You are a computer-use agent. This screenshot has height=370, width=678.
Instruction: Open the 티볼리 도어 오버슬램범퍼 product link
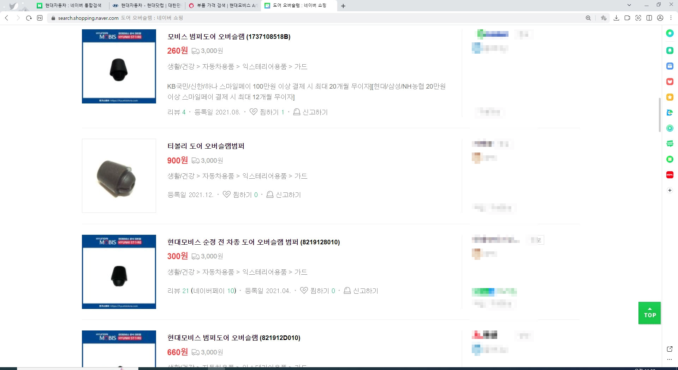click(206, 146)
